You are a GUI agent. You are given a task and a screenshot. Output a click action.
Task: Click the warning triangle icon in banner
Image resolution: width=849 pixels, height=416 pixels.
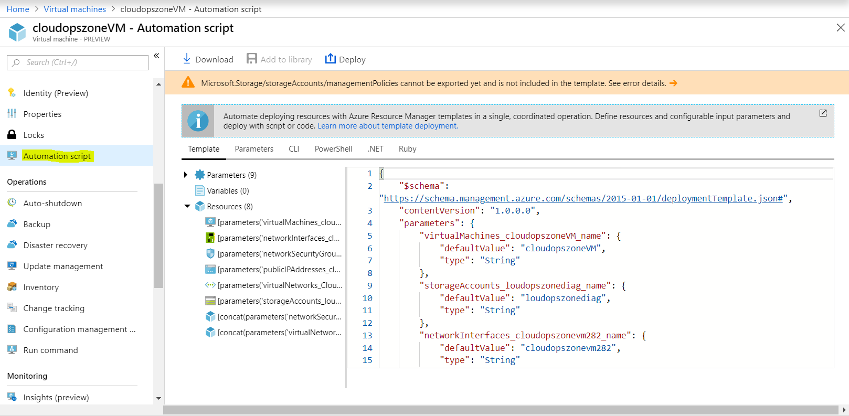pos(188,83)
